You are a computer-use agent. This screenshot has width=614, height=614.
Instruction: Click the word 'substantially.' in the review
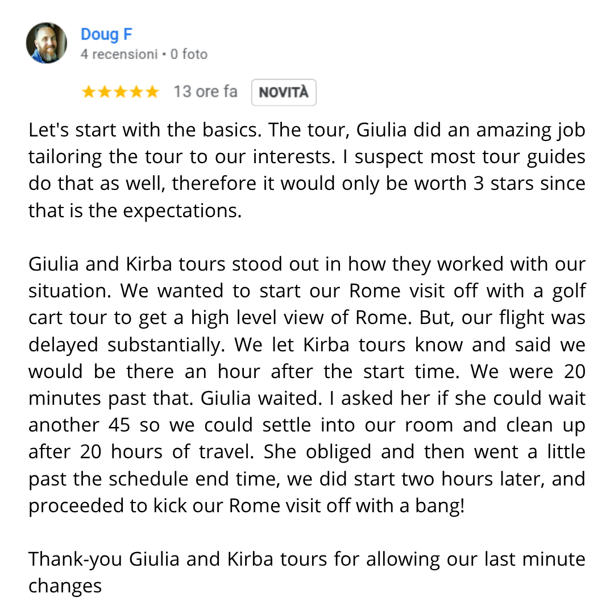pos(167,346)
